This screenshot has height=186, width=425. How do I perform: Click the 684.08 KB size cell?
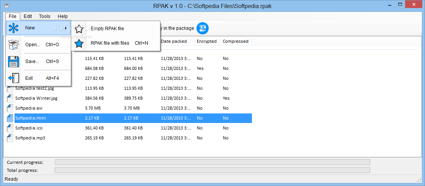click(x=94, y=68)
